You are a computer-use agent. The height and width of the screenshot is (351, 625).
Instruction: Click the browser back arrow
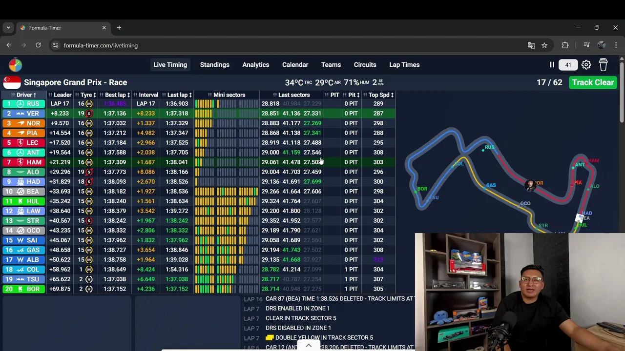click(9, 45)
